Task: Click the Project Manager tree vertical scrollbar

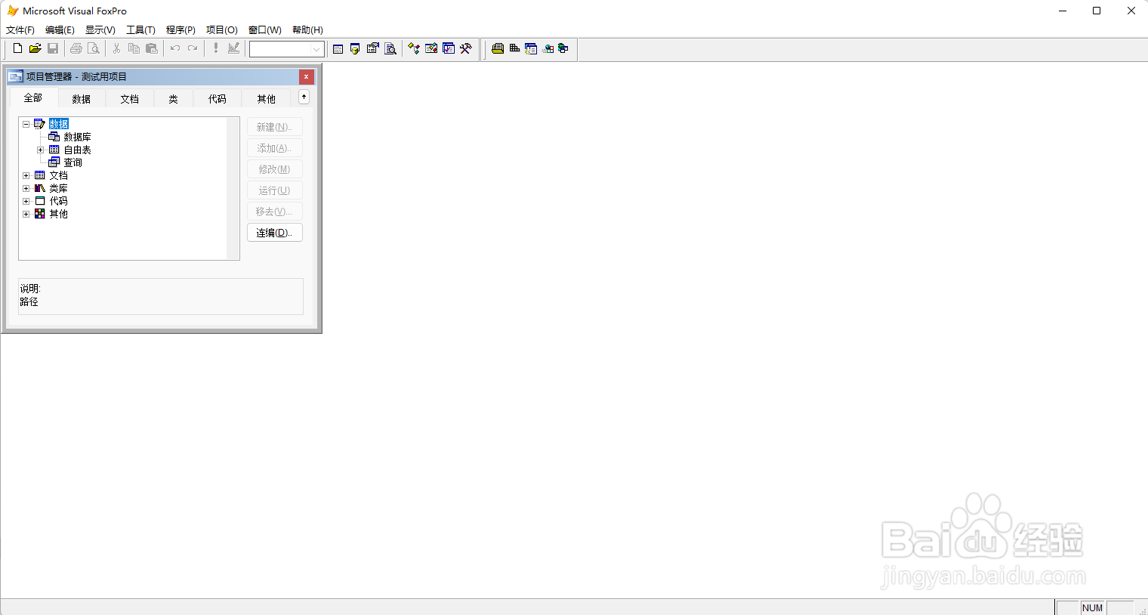Action: 233,188
